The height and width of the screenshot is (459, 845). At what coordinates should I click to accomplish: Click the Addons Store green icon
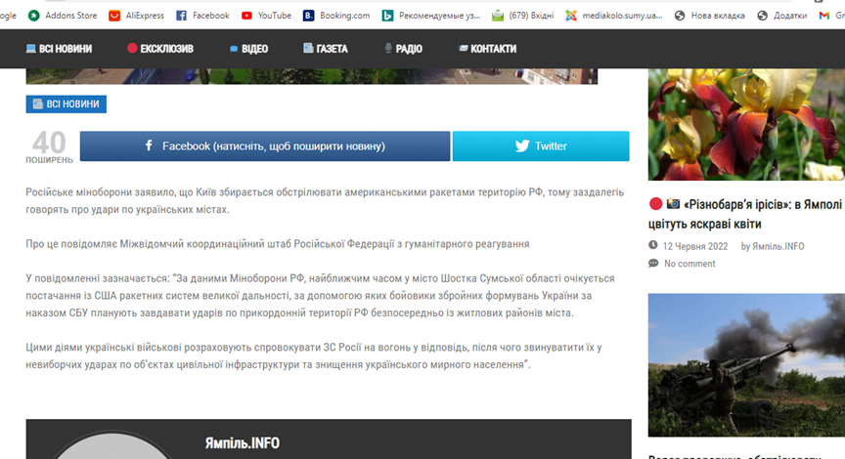34,16
